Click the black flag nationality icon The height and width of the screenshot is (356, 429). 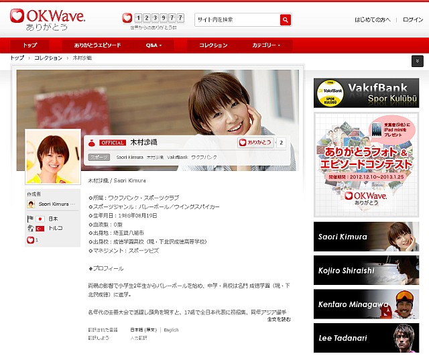point(30,219)
